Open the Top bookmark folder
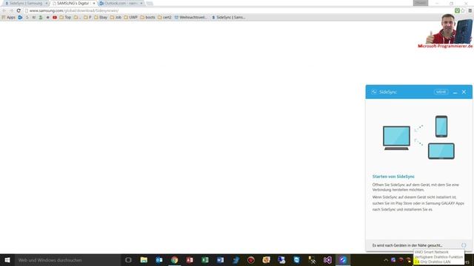The image size is (474, 266). click(65, 18)
